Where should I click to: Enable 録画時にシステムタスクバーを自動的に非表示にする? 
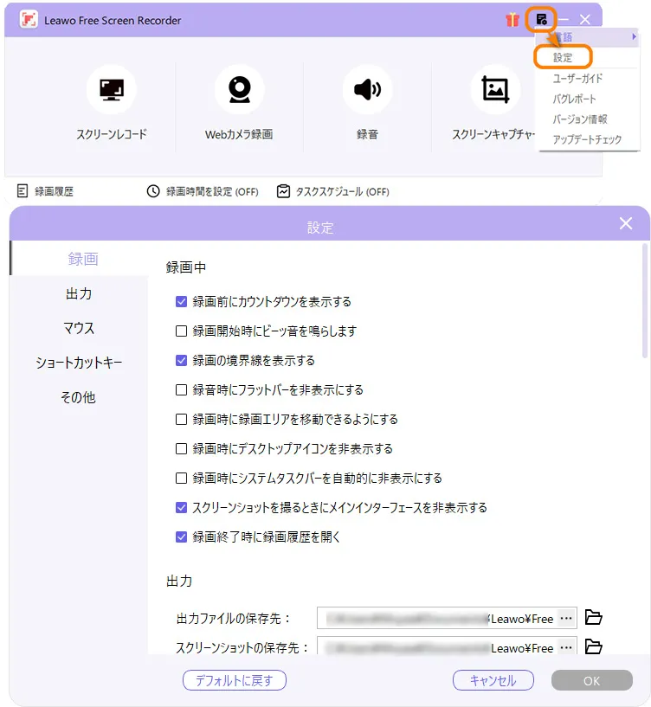[181, 478]
